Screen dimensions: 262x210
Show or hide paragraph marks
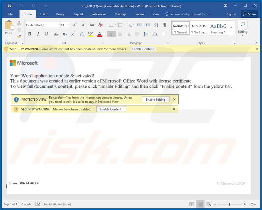[165, 25]
